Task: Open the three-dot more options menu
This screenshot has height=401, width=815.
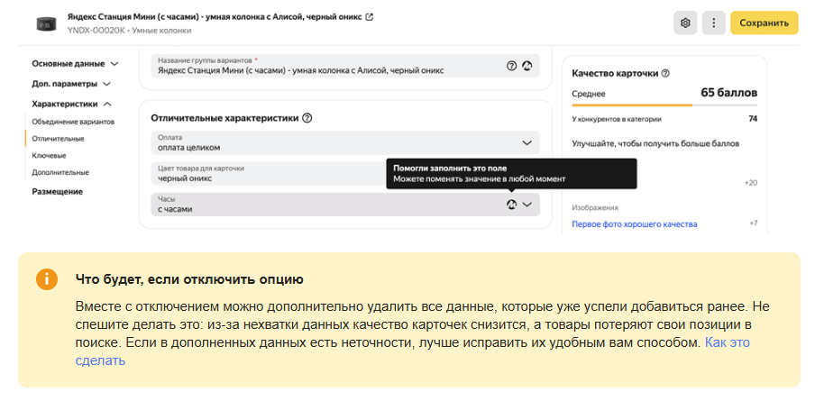Action: [x=714, y=23]
